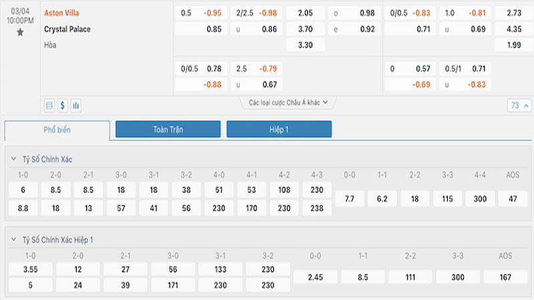Pick Crystal Palace win odds 3.70

pos(305,29)
